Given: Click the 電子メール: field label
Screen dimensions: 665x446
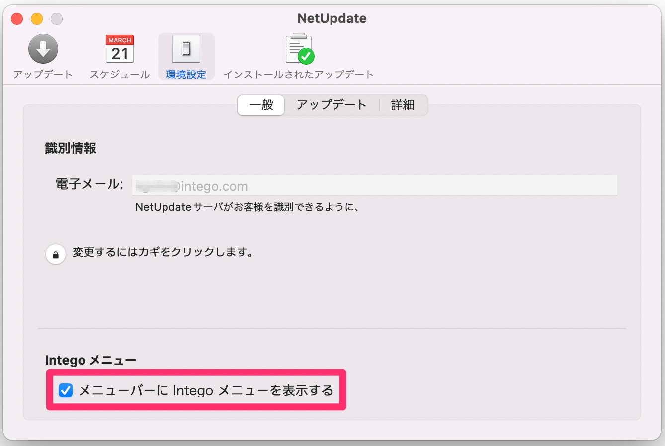Looking at the screenshot, I should 89,184.
